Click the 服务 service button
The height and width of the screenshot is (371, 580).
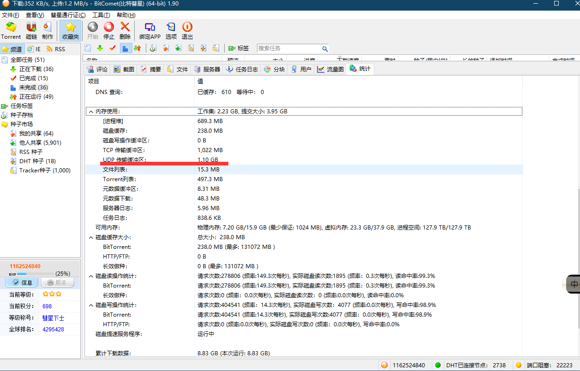[x=57, y=283]
